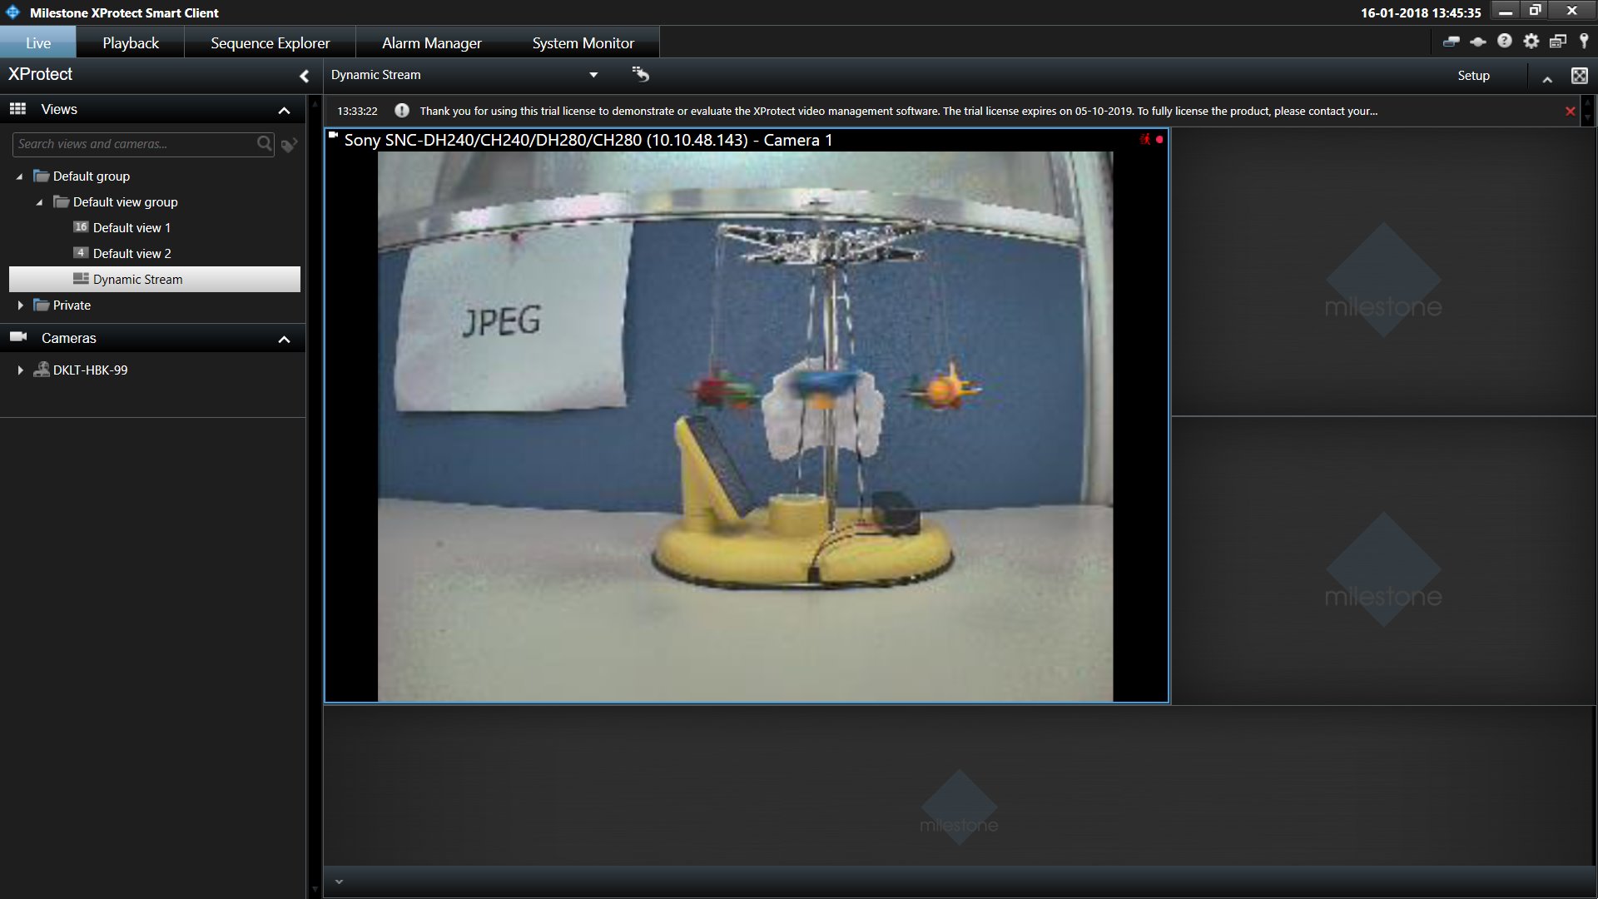This screenshot has height=899, width=1598.
Task: Toggle full screen mode icon beside Setup
Action: click(1579, 76)
